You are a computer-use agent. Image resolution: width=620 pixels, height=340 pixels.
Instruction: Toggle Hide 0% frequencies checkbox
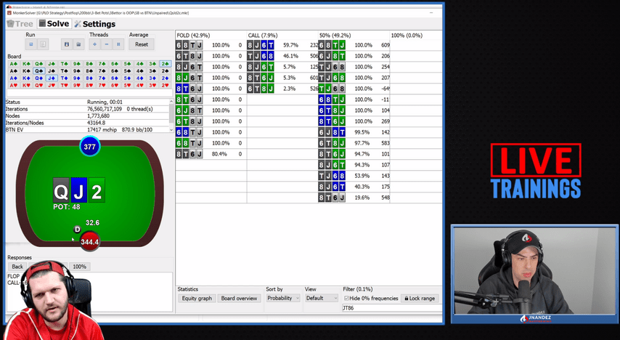346,298
